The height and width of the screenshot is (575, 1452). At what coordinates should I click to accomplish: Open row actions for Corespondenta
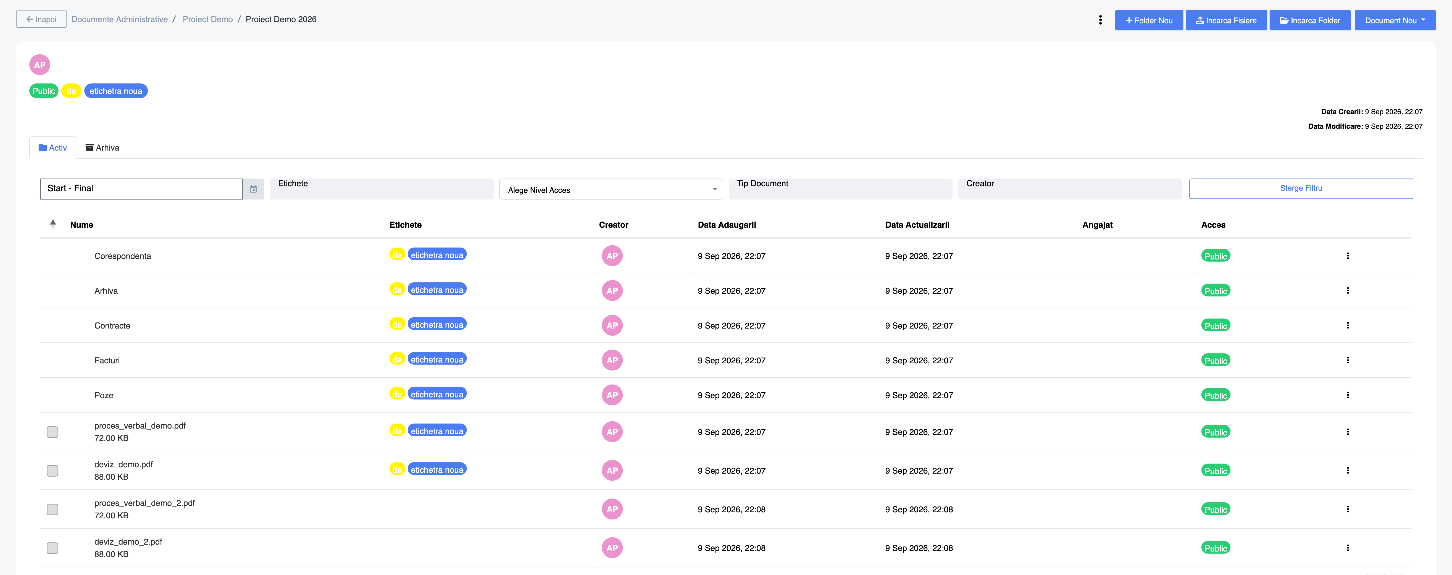coord(1348,256)
